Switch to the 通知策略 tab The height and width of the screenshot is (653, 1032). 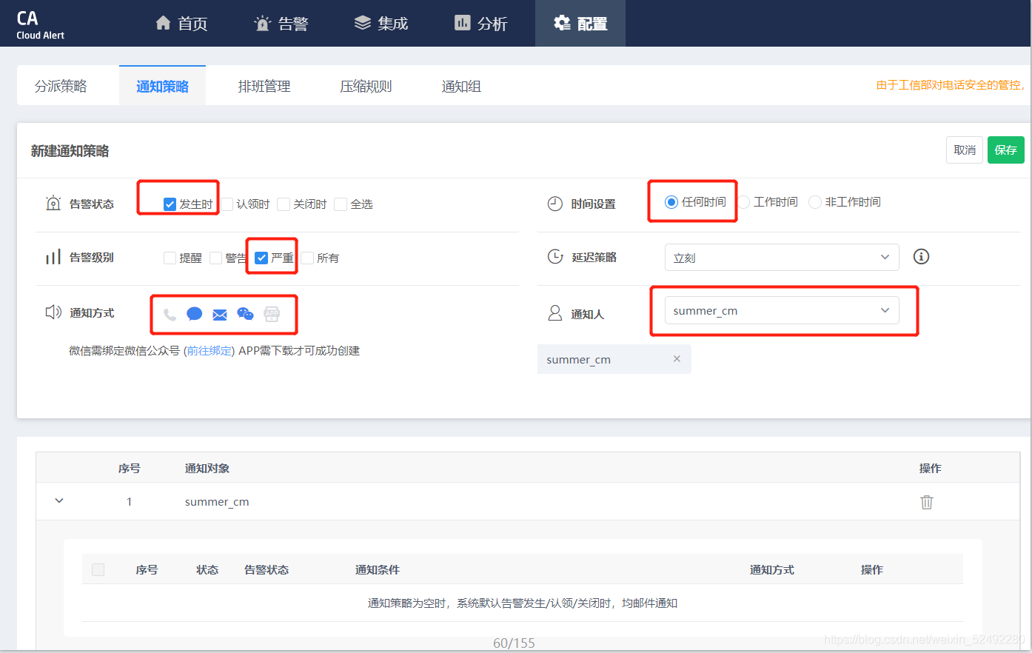[x=162, y=86]
